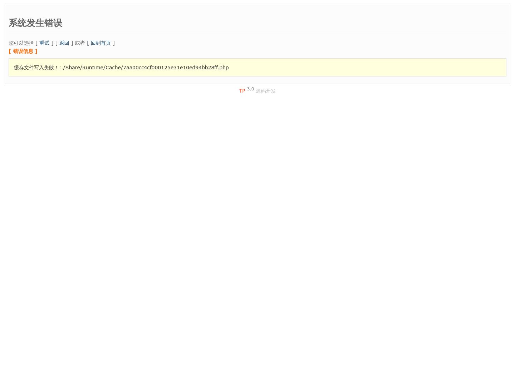Click the TP link in footer
Viewport: 515px width, 386px height.
(x=242, y=91)
